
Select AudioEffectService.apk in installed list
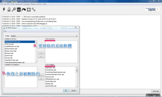tap(20, 46)
